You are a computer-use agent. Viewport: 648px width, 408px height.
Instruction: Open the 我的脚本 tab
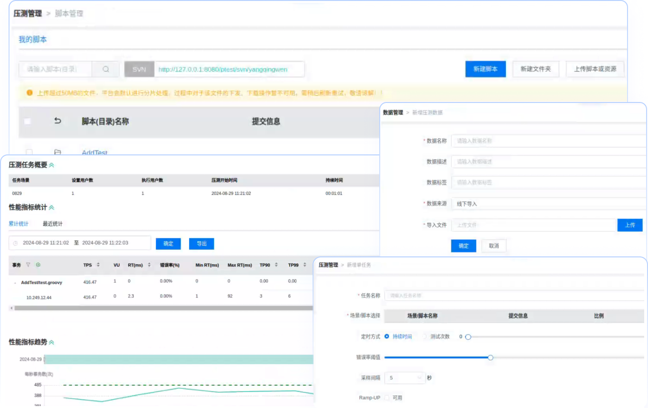pos(32,40)
